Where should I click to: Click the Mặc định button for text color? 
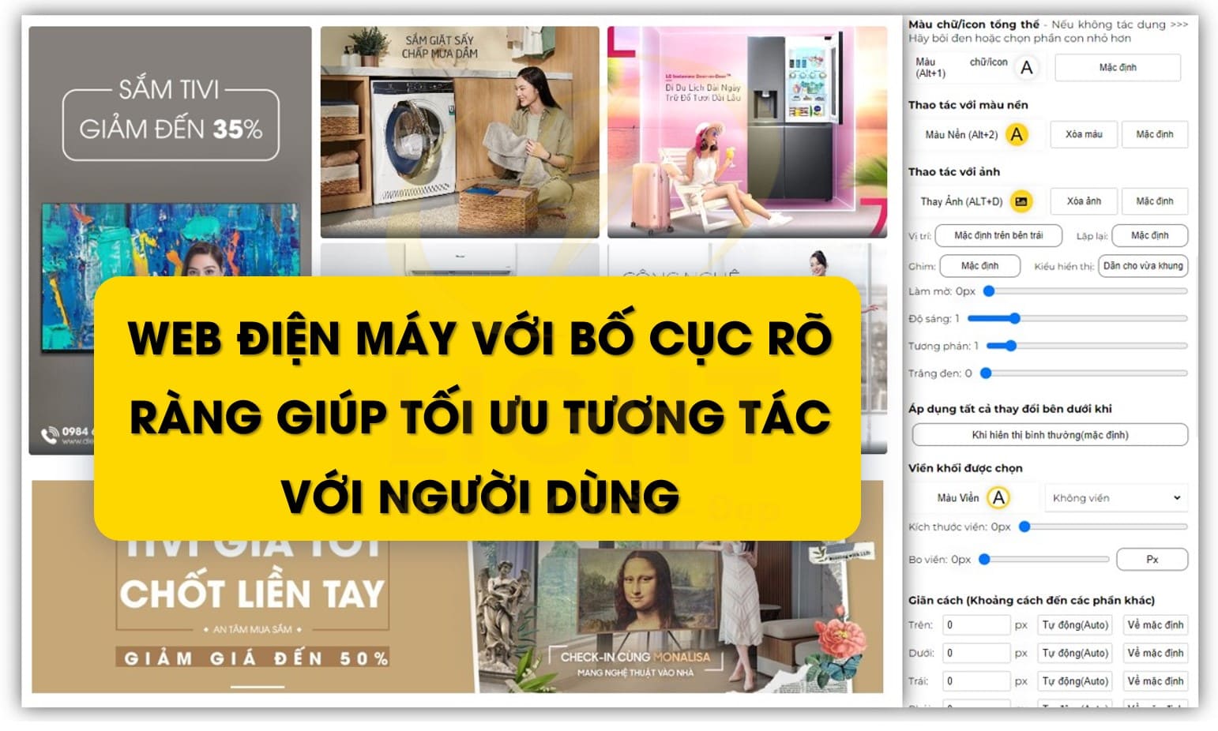[x=1118, y=68]
